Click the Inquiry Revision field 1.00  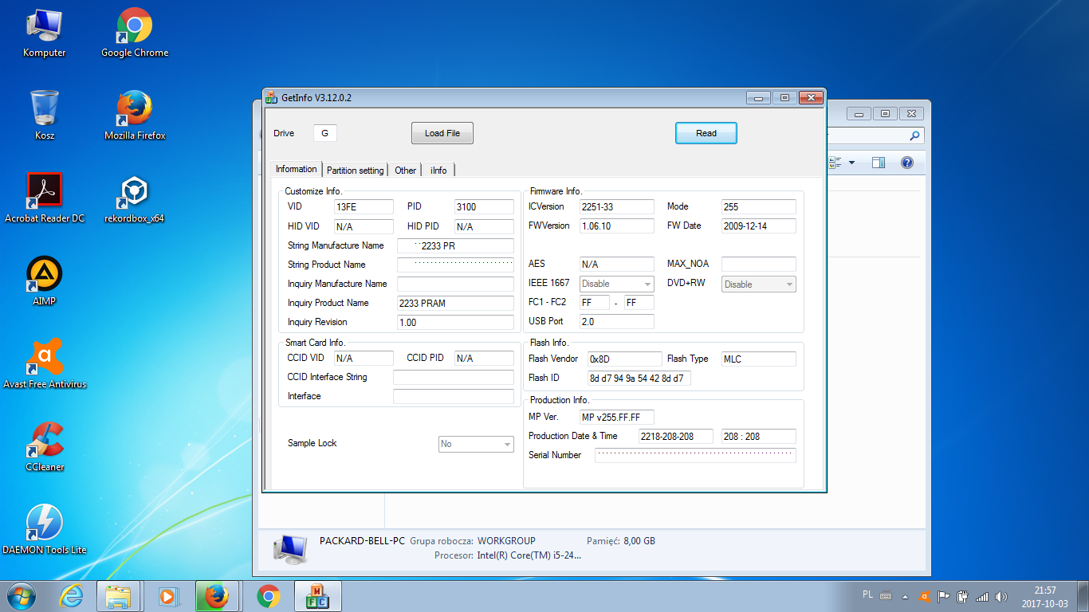456,322
